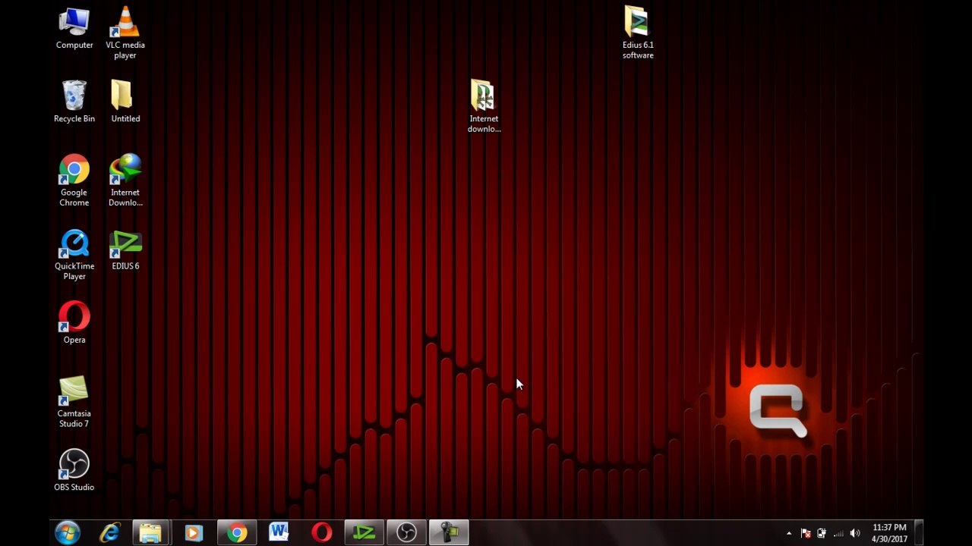Viewport: 972px width, 546px height.
Task: Select the Internet downlo... folder in the desktop center
Action: (x=484, y=106)
